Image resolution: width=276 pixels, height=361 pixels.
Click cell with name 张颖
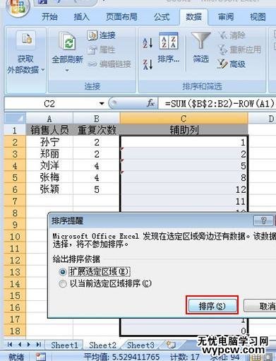[49, 189]
